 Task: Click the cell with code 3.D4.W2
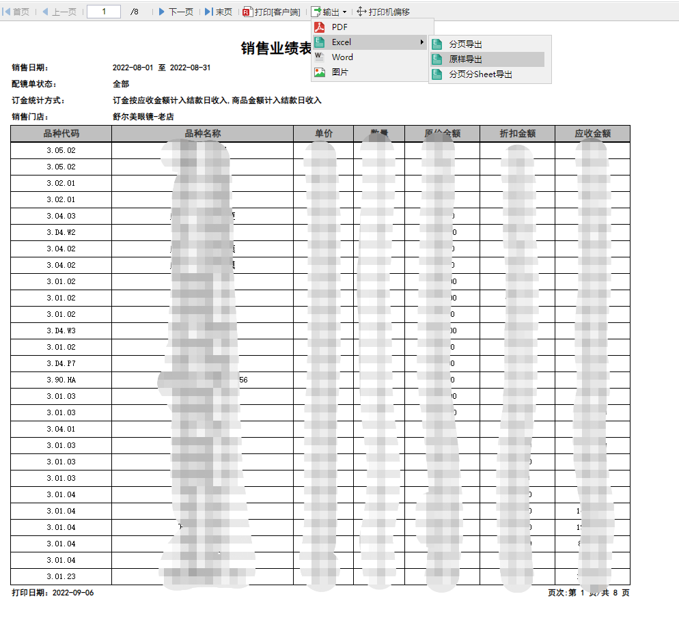(x=61, y=232)
